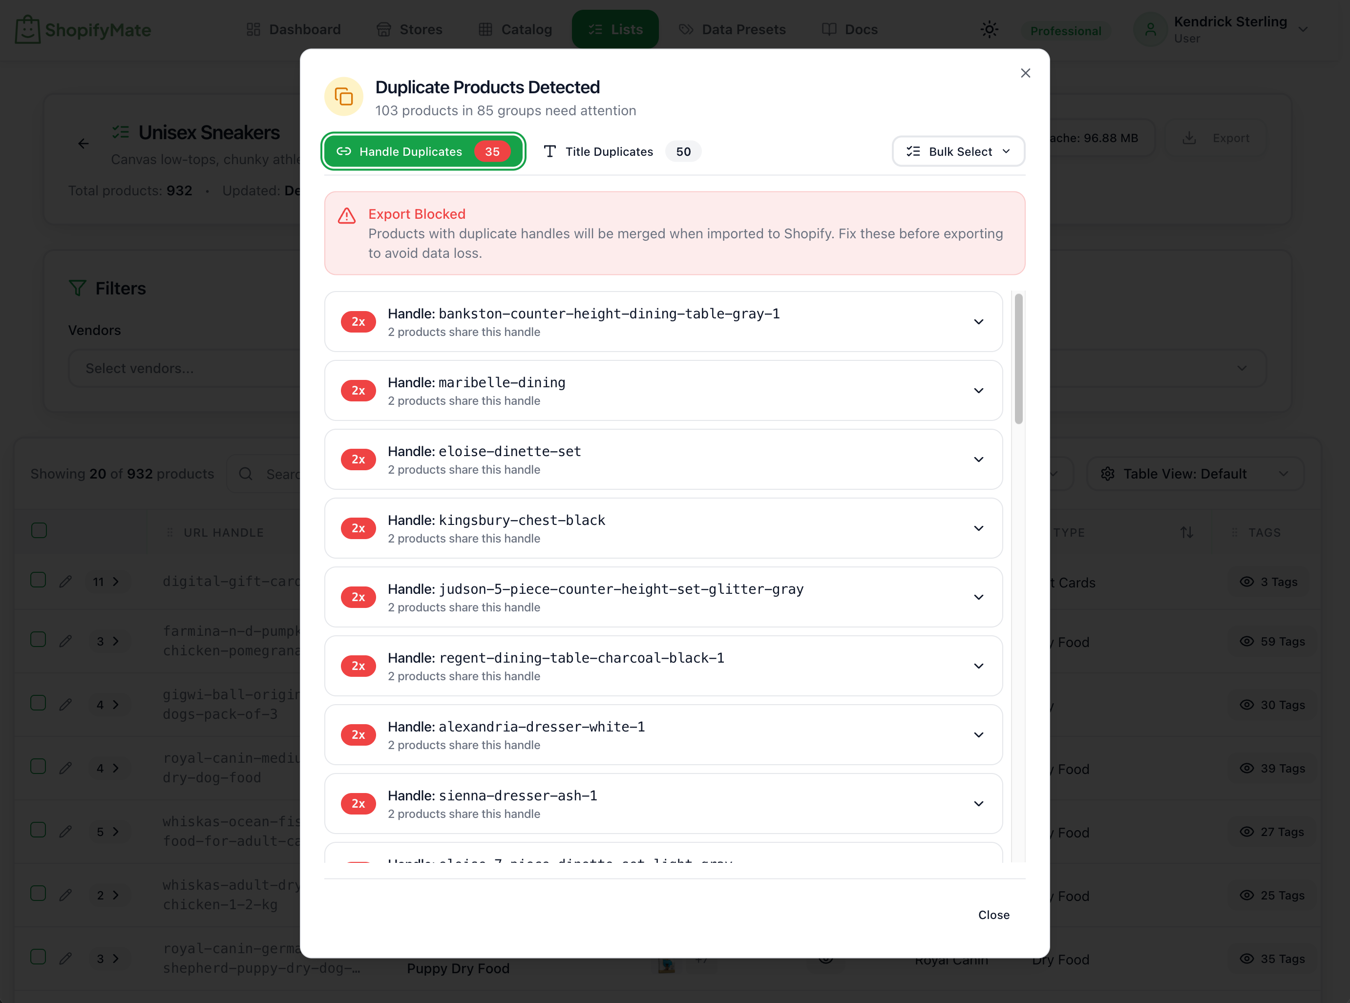Open the Data Presets section
This screenshot has width=1350, height=1003.
732,28
